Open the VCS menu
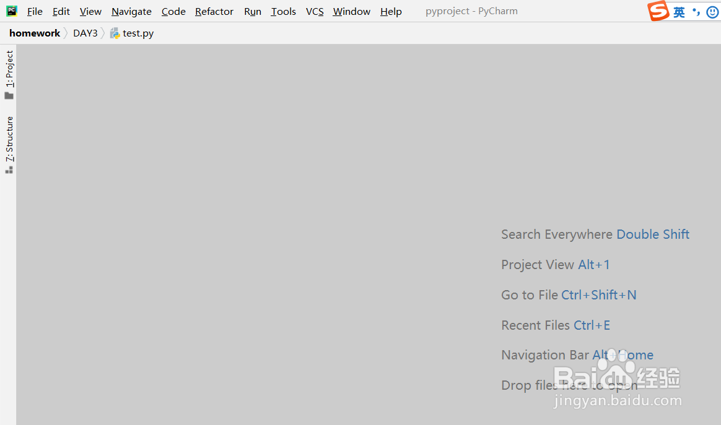721x425 pixels. (x=315, y=12)
